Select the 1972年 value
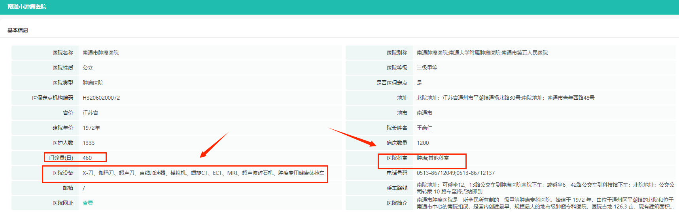 click(91, 128)
